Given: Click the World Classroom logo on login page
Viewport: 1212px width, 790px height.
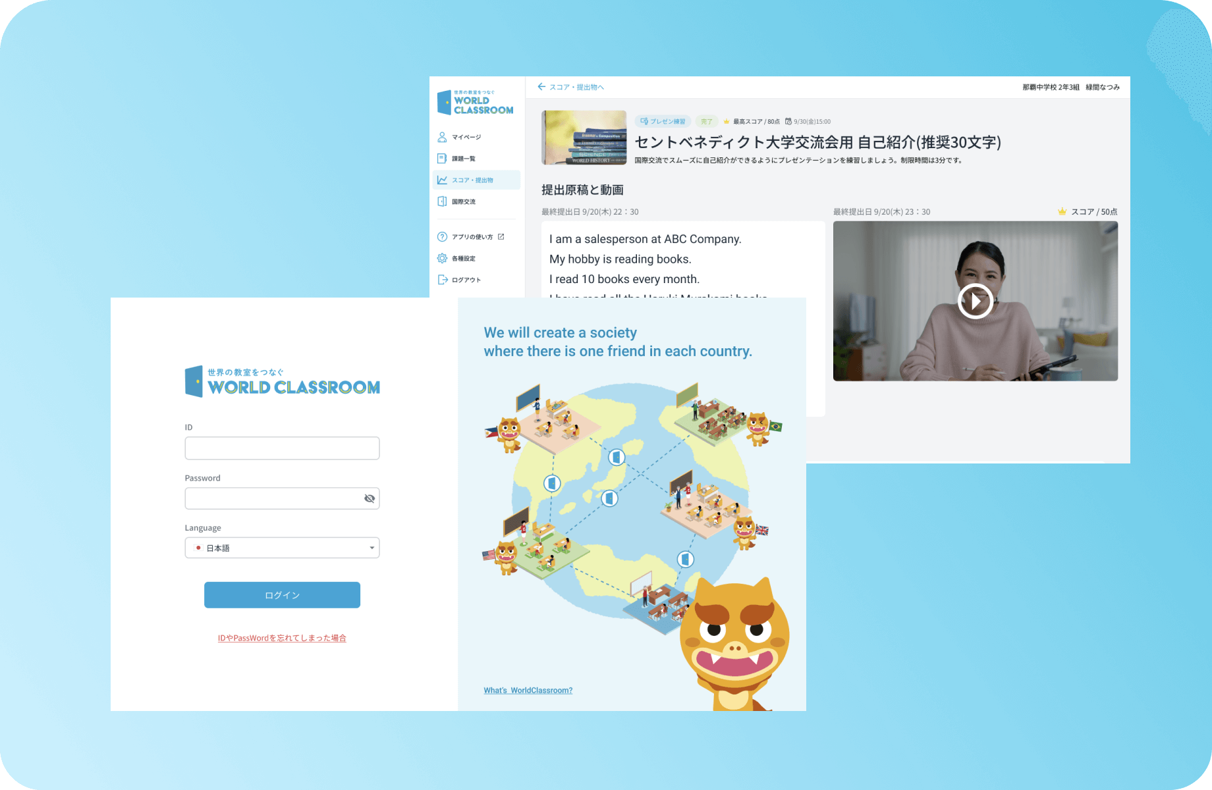Looking at the screenshot, I should pos(283,382).
